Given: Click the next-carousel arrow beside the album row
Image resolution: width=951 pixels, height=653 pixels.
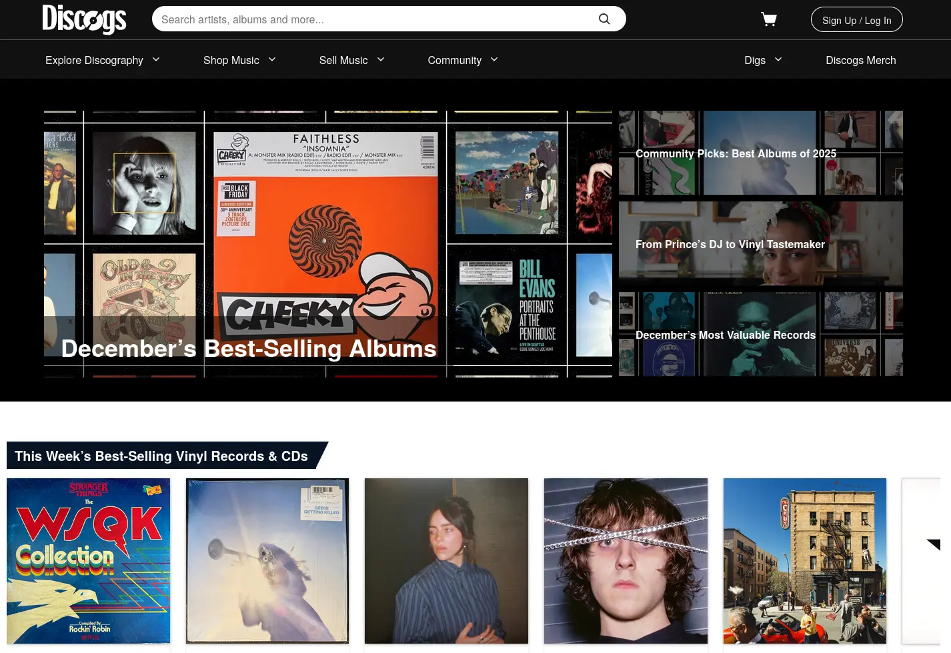Looking at the screenshot, I should click(932, 544).
